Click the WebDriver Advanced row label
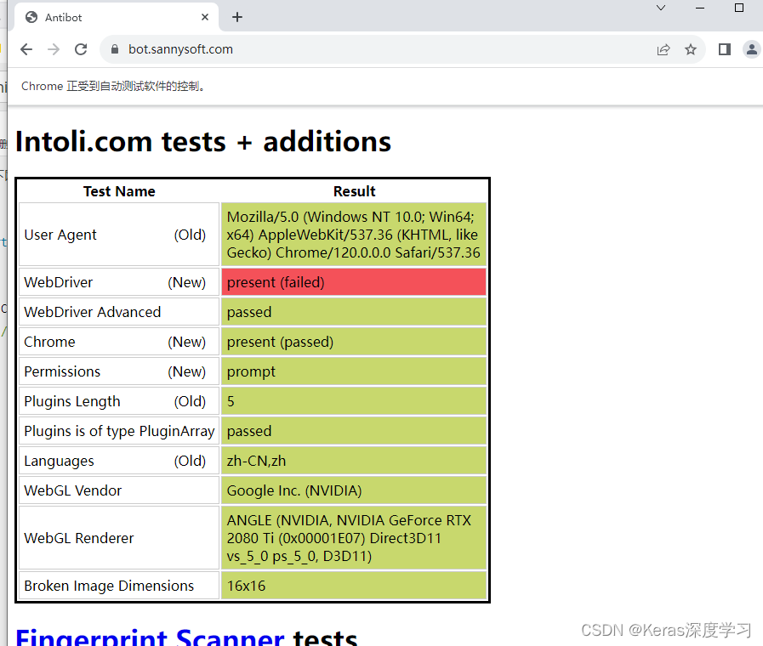Screen dimensions: 763x646 93,312
